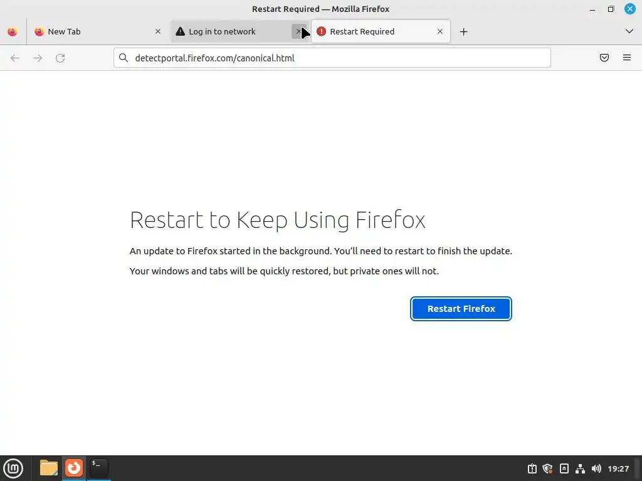The width and height of the screenshot is (642, 481).
Task: Click the warning icon on network tab
Action: (180, 31)
